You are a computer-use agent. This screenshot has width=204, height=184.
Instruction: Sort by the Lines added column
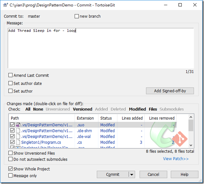click(131, 118)
